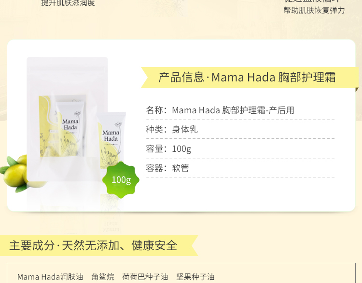This screenshot has height=283, width=362.
Task: Click the 产品信息 Mama Hada 胸部护理霜 banner
Action: pyautogui.click(x=250, y=77)
